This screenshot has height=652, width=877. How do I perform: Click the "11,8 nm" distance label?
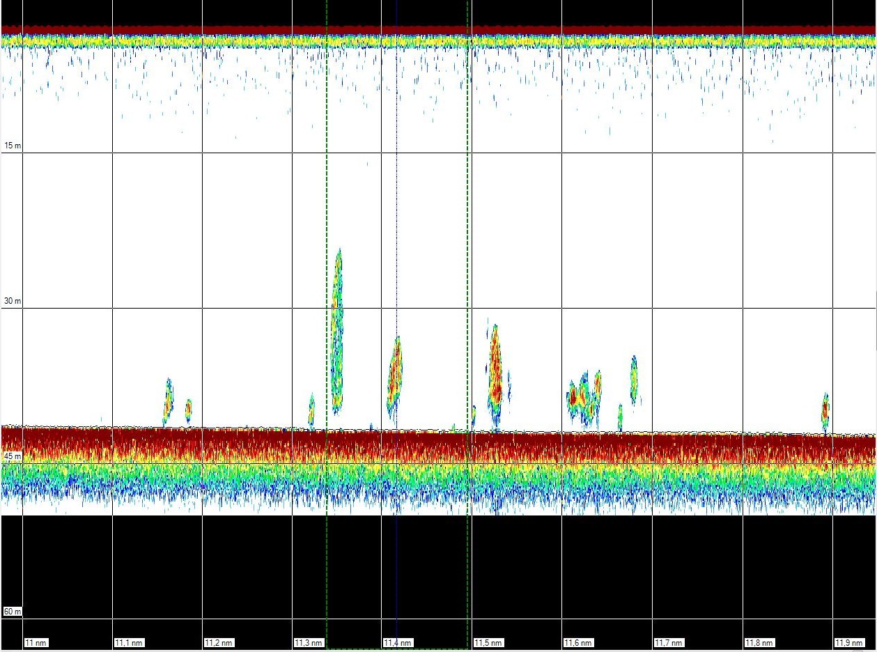coord(759,642)
